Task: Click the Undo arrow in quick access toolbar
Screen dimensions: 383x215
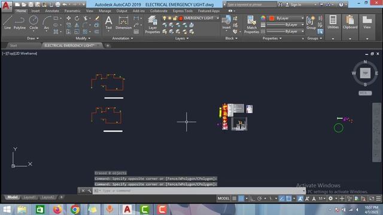Action: (x=65, y=4)
